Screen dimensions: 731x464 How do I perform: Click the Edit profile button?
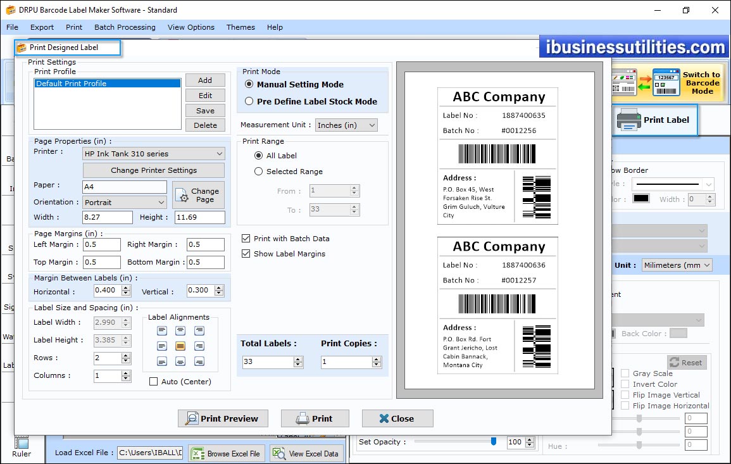(205, 95)
